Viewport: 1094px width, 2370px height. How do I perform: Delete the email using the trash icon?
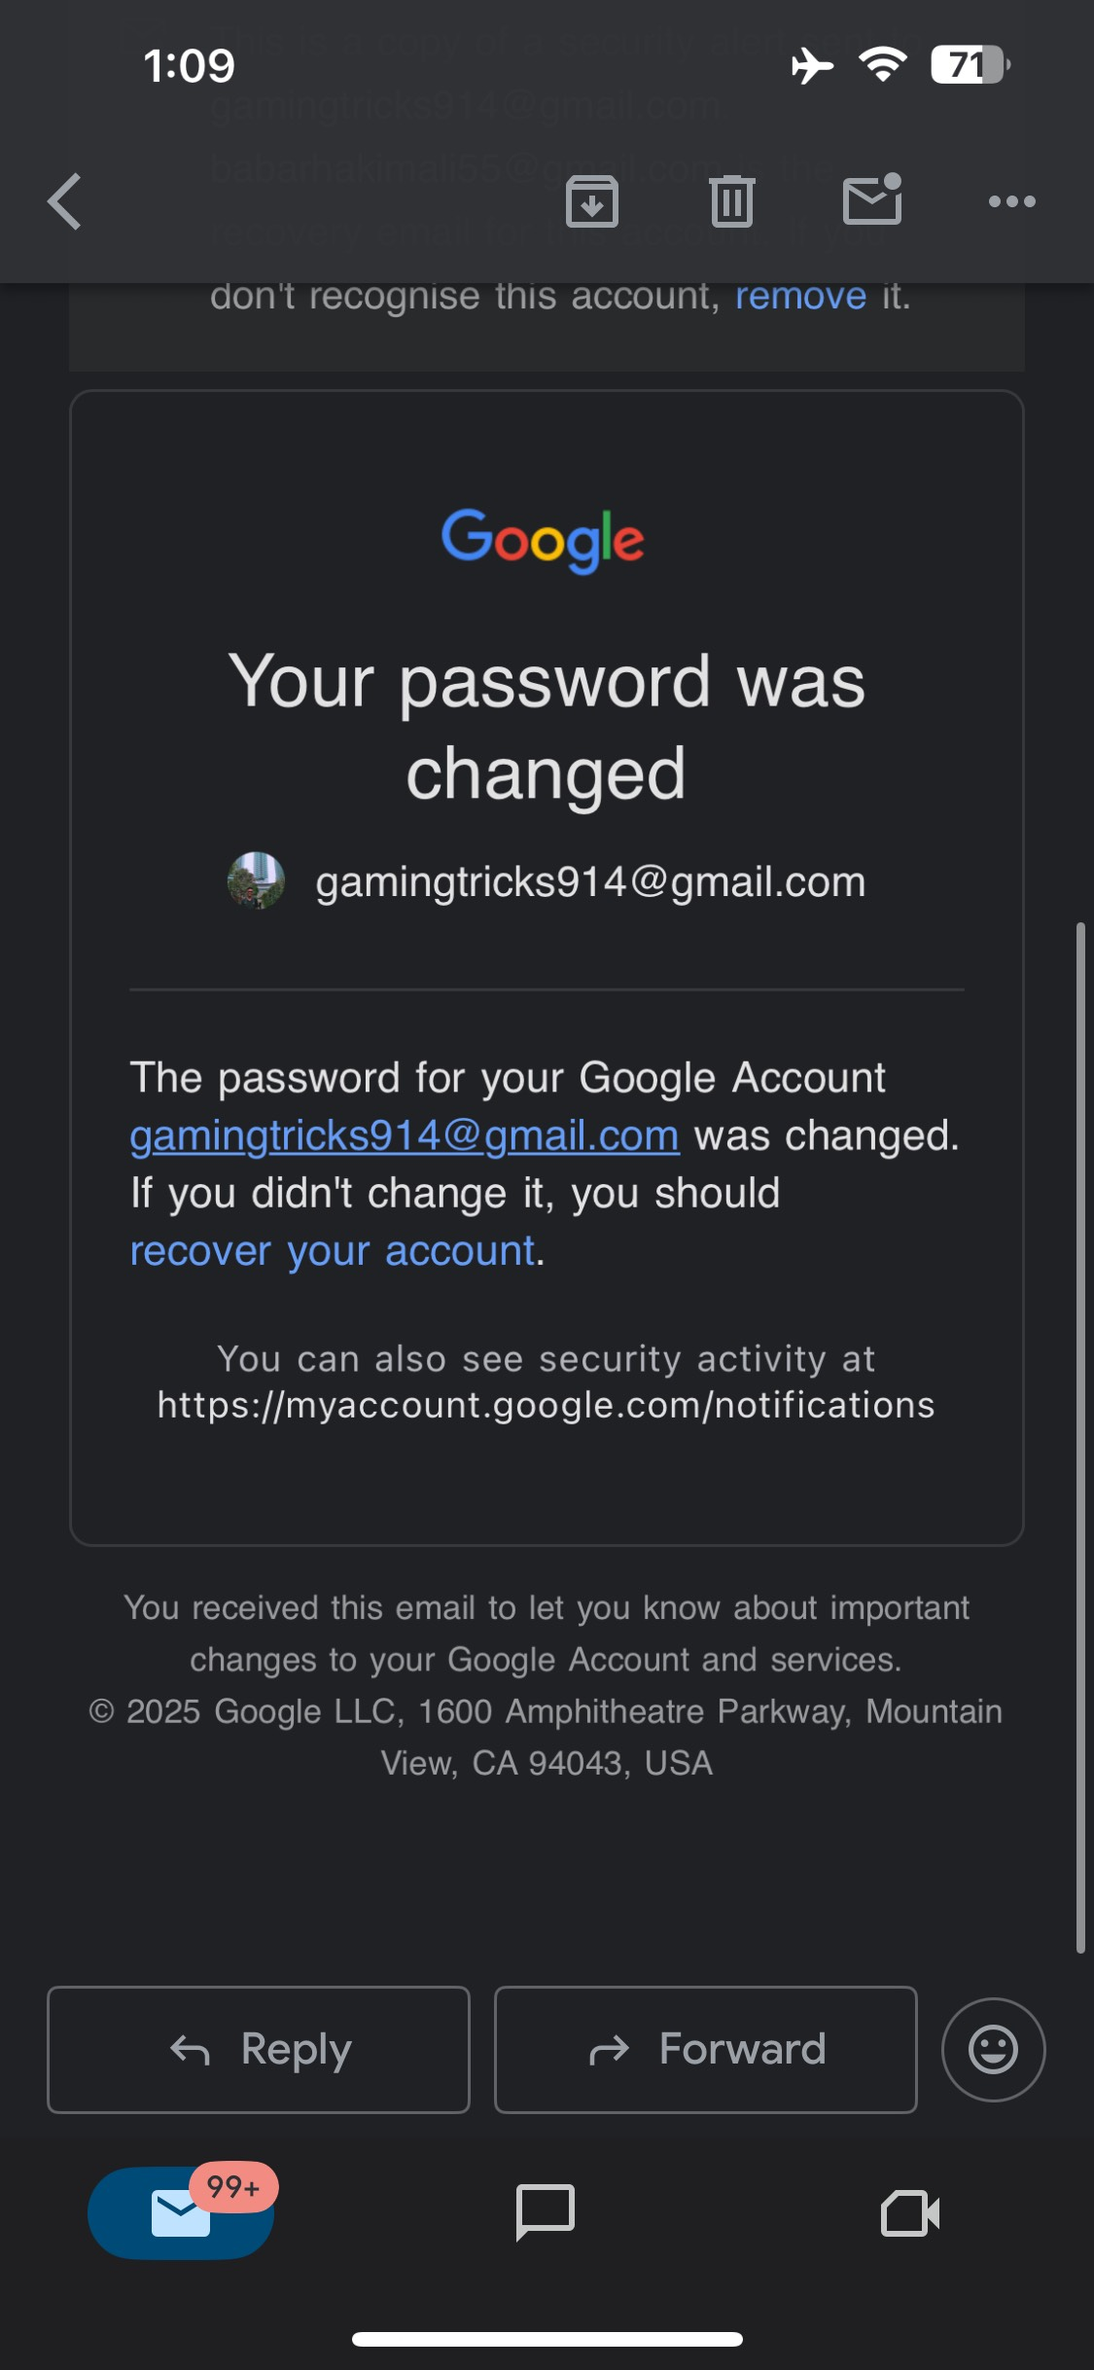pyautogui.click(x=731, y=202)
